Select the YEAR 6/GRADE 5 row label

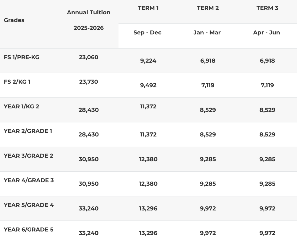click(29, 229)
